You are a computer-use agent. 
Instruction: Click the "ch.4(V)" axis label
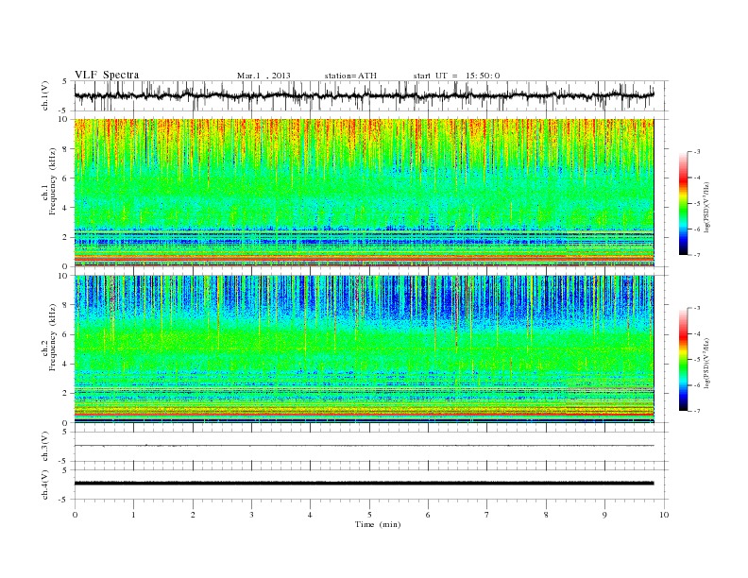click(45, 484)
